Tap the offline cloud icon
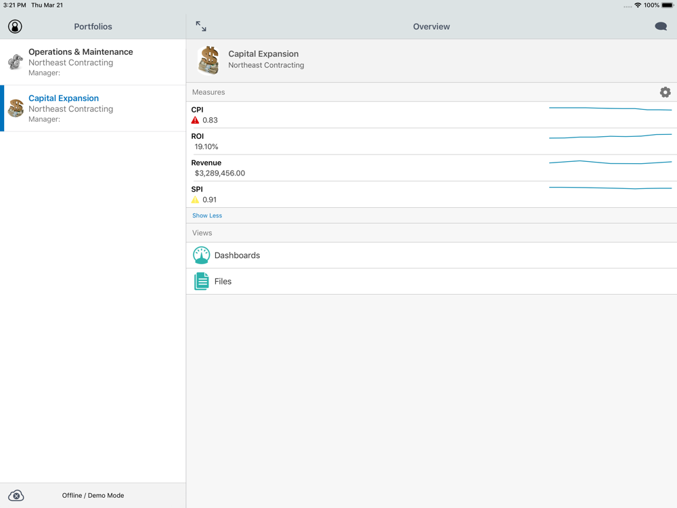 coord(16,496)
